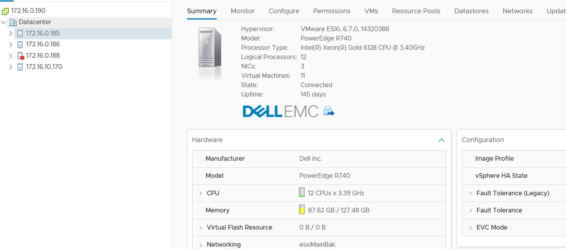Expand Fault Tolerance (Legacy) details
The width and height of the screenshot is (566, 249).
click(x=470, y=193)
